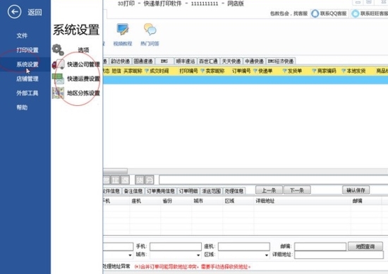Viewport: 388px width, 274px height.
Task: Click filter icon beside 商家编码 column
Action: tap(314, 71)
